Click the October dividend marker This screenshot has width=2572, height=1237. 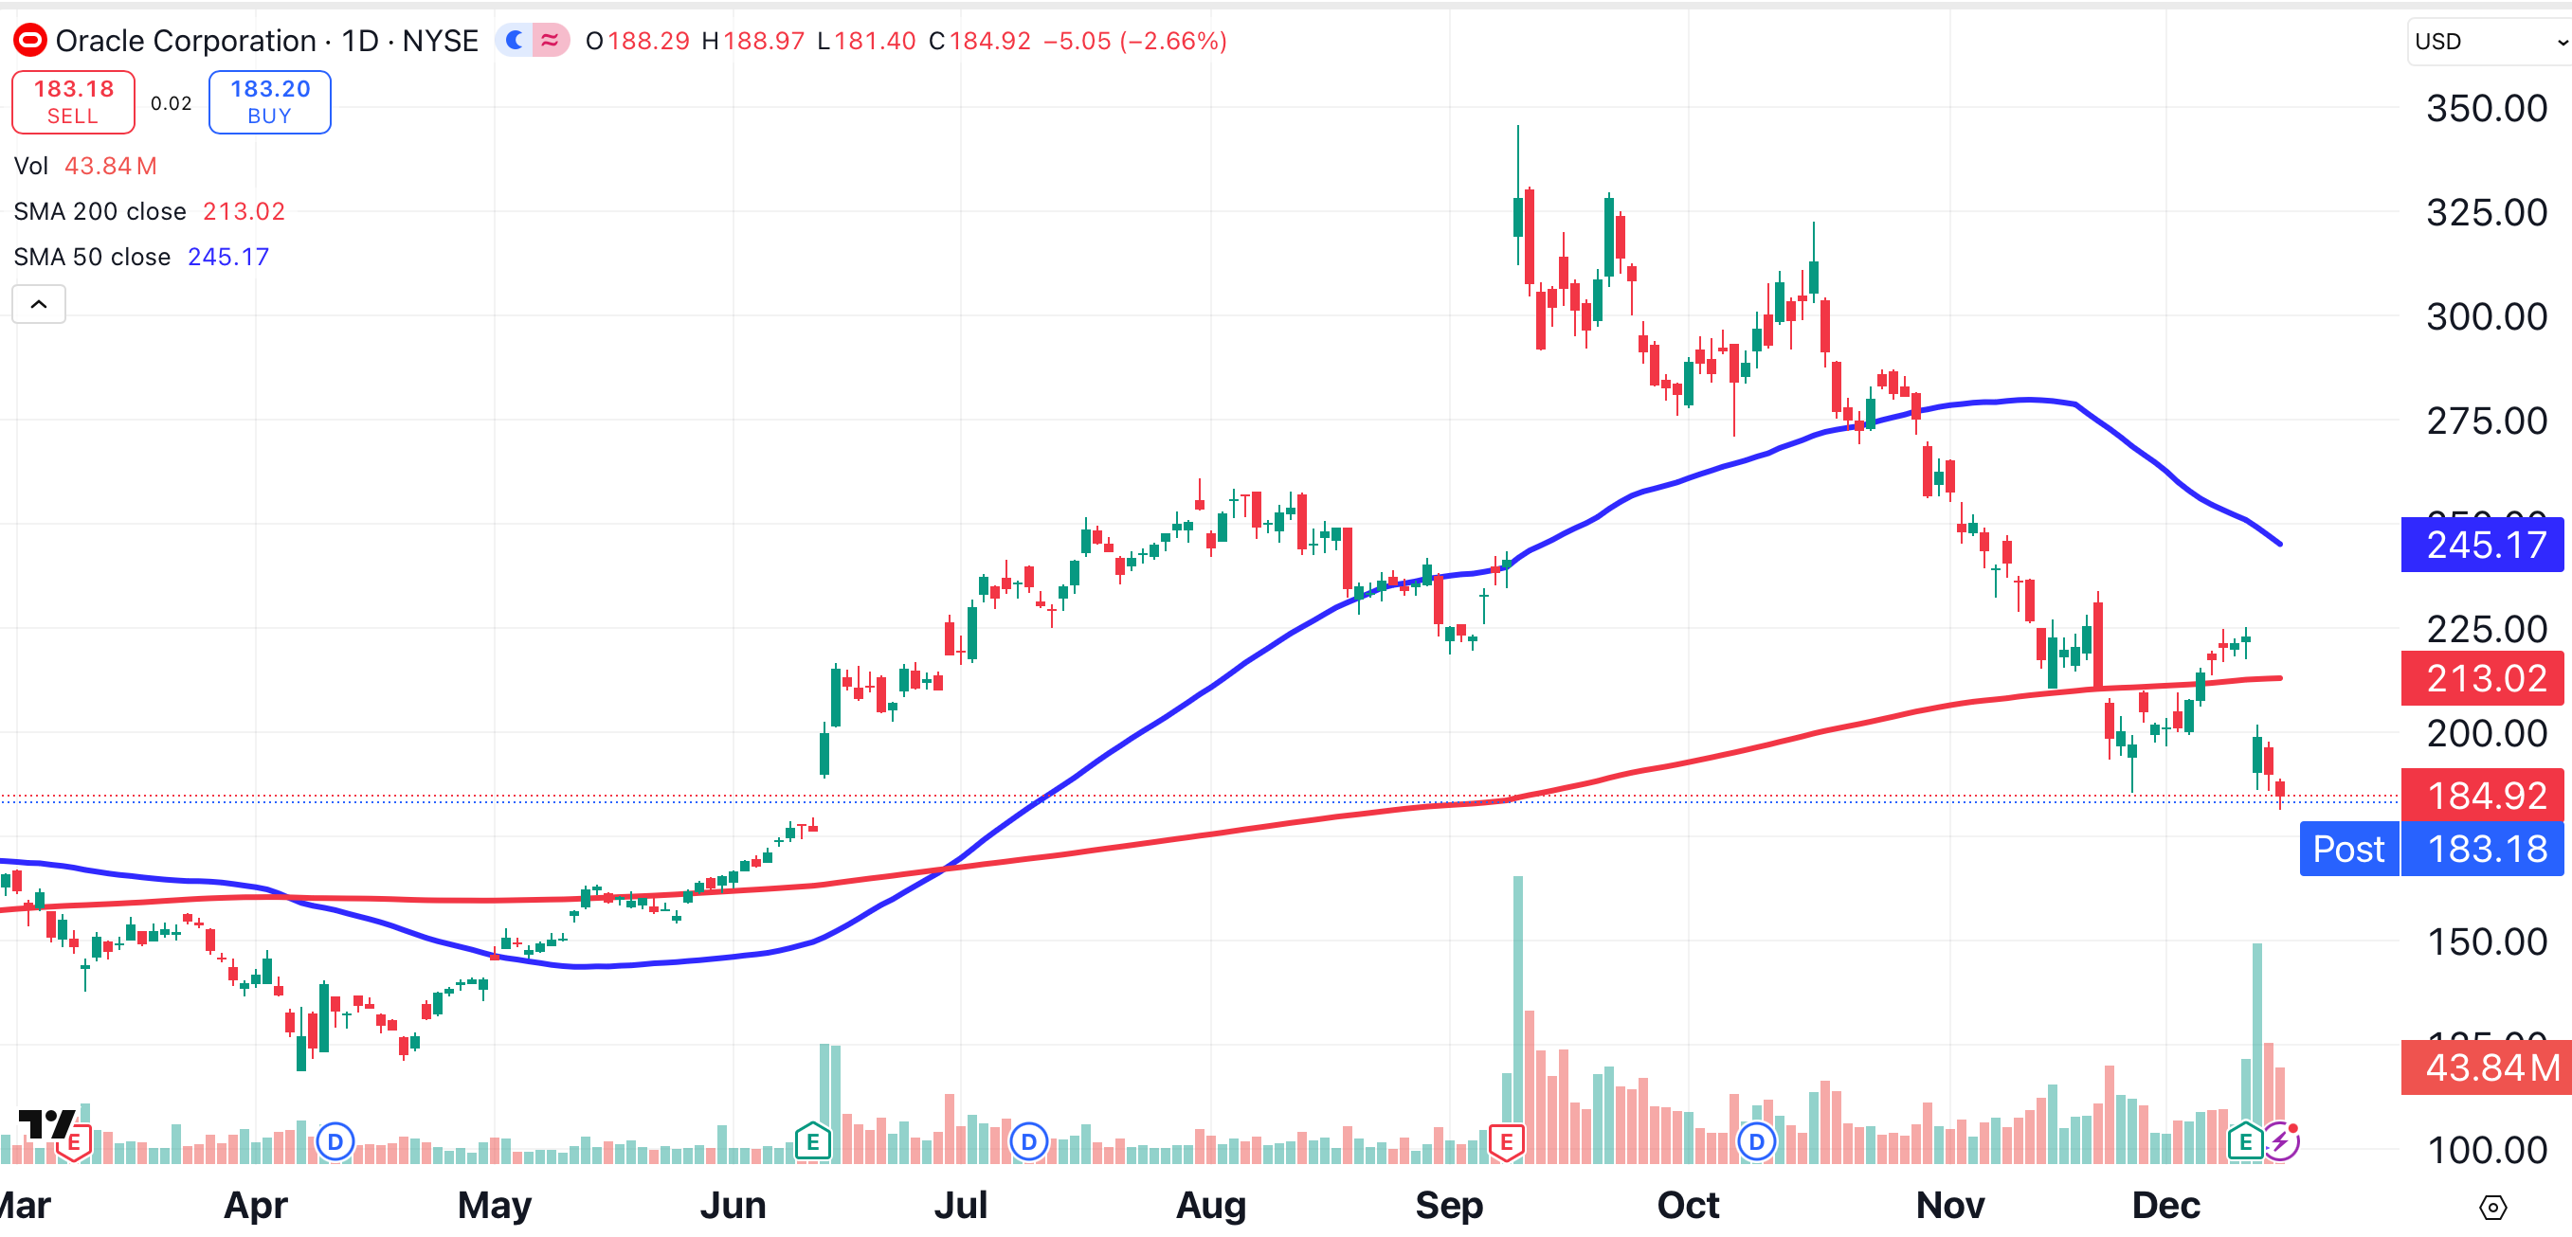click(x=1756, y=1141)
